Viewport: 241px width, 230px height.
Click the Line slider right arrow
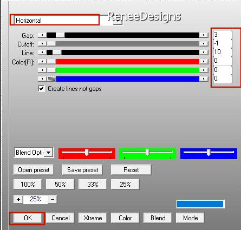[x=204, y=52]
